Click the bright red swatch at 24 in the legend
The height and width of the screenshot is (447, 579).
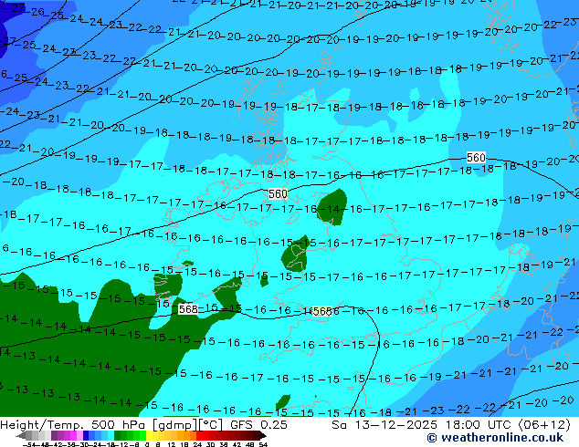[199, 435]
